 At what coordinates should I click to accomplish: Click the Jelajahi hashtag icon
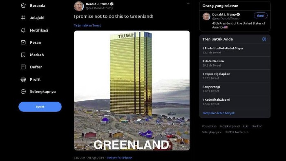point(23,18)
